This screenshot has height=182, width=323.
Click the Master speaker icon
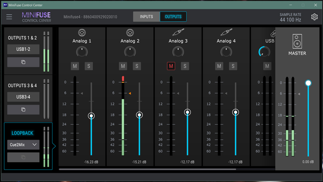coord(297,42)
